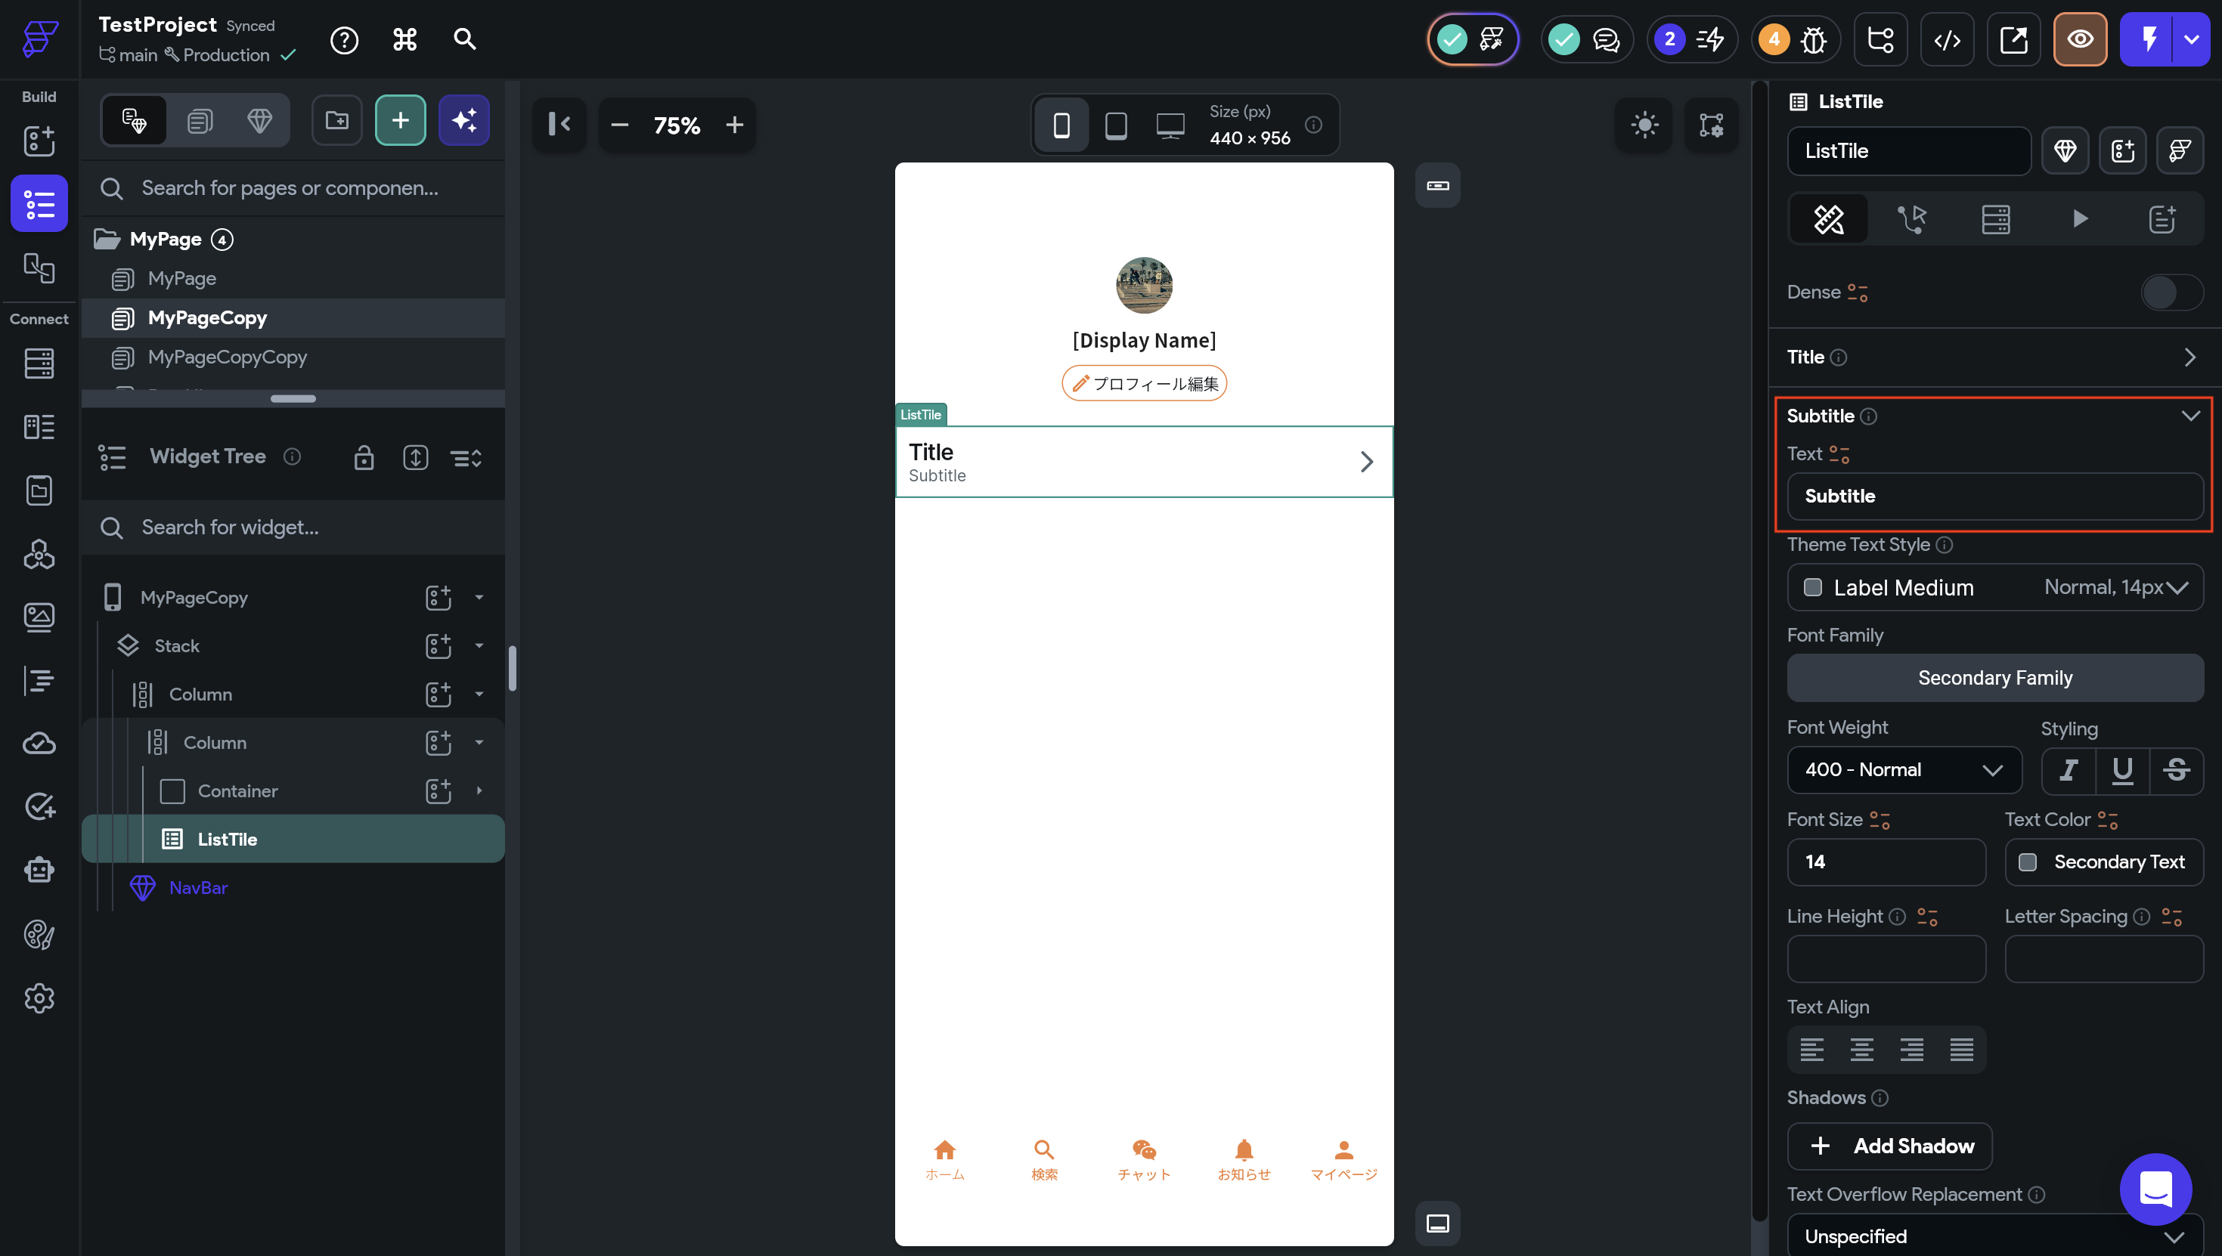Click the Add Shadow button
The image size is (2222, 1256).
[1889, 1146]
